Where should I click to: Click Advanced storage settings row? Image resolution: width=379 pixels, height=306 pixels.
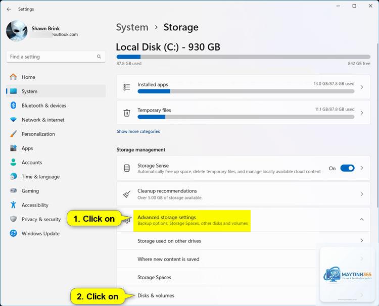243,220
